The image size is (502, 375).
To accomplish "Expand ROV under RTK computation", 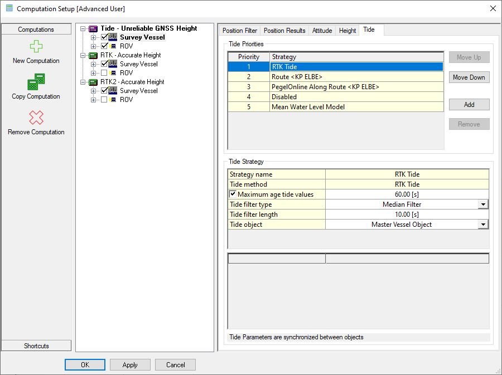I will coord(93,74).
